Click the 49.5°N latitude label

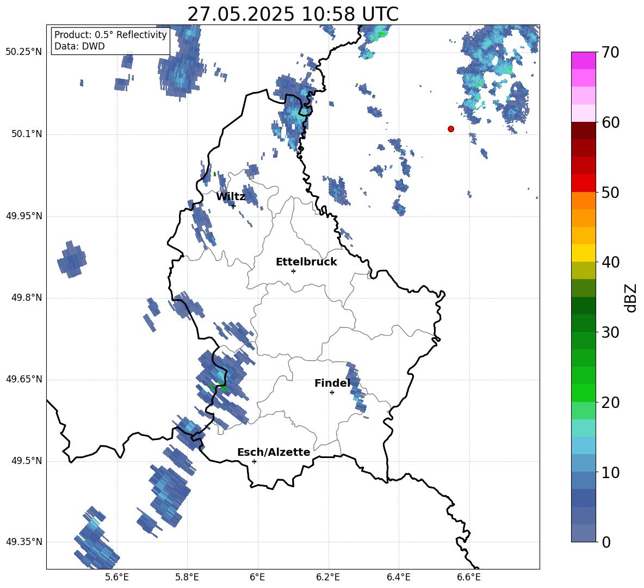(27, 461)
